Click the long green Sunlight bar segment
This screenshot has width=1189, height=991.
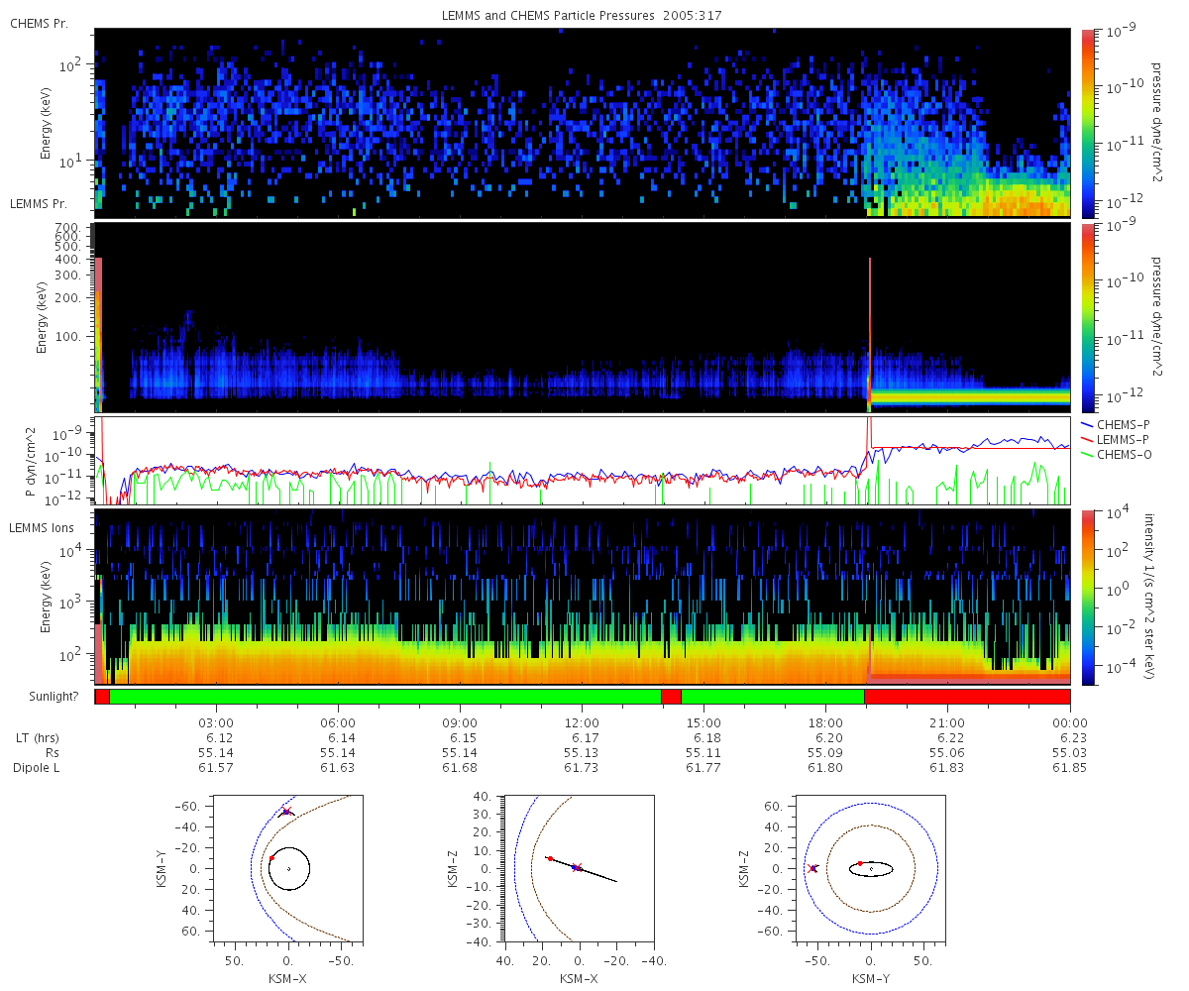pos(384,697)
